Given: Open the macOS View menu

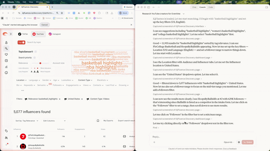Looking at the screenshot, I should tap(31, 2).
